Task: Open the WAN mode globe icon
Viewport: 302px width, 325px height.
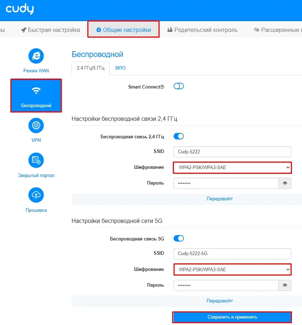Action: [36, 56]
